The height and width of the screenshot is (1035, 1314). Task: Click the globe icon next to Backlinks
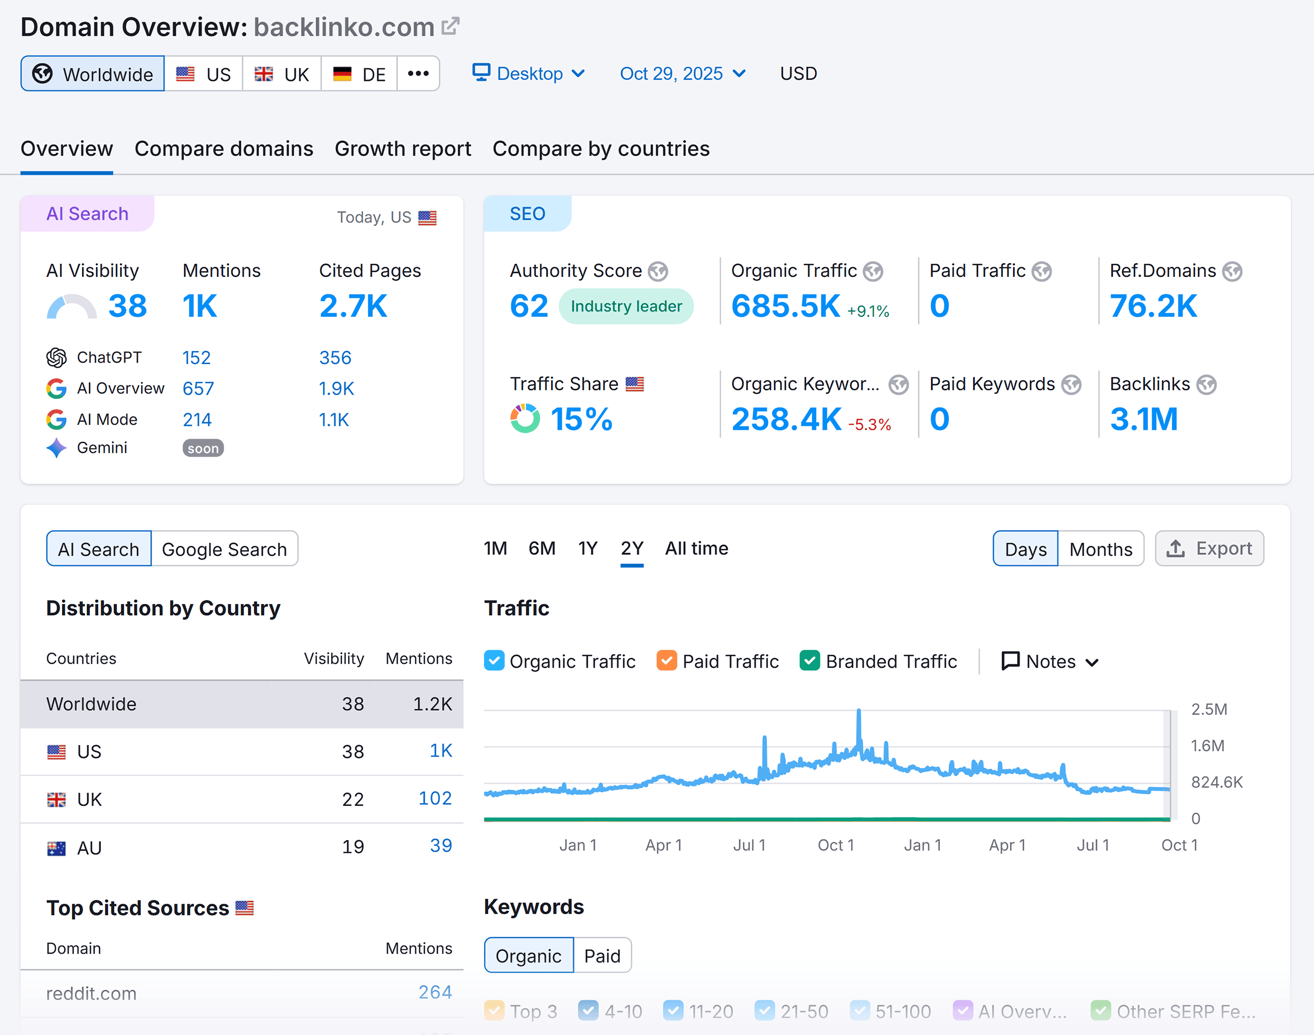coord(1206,384)
